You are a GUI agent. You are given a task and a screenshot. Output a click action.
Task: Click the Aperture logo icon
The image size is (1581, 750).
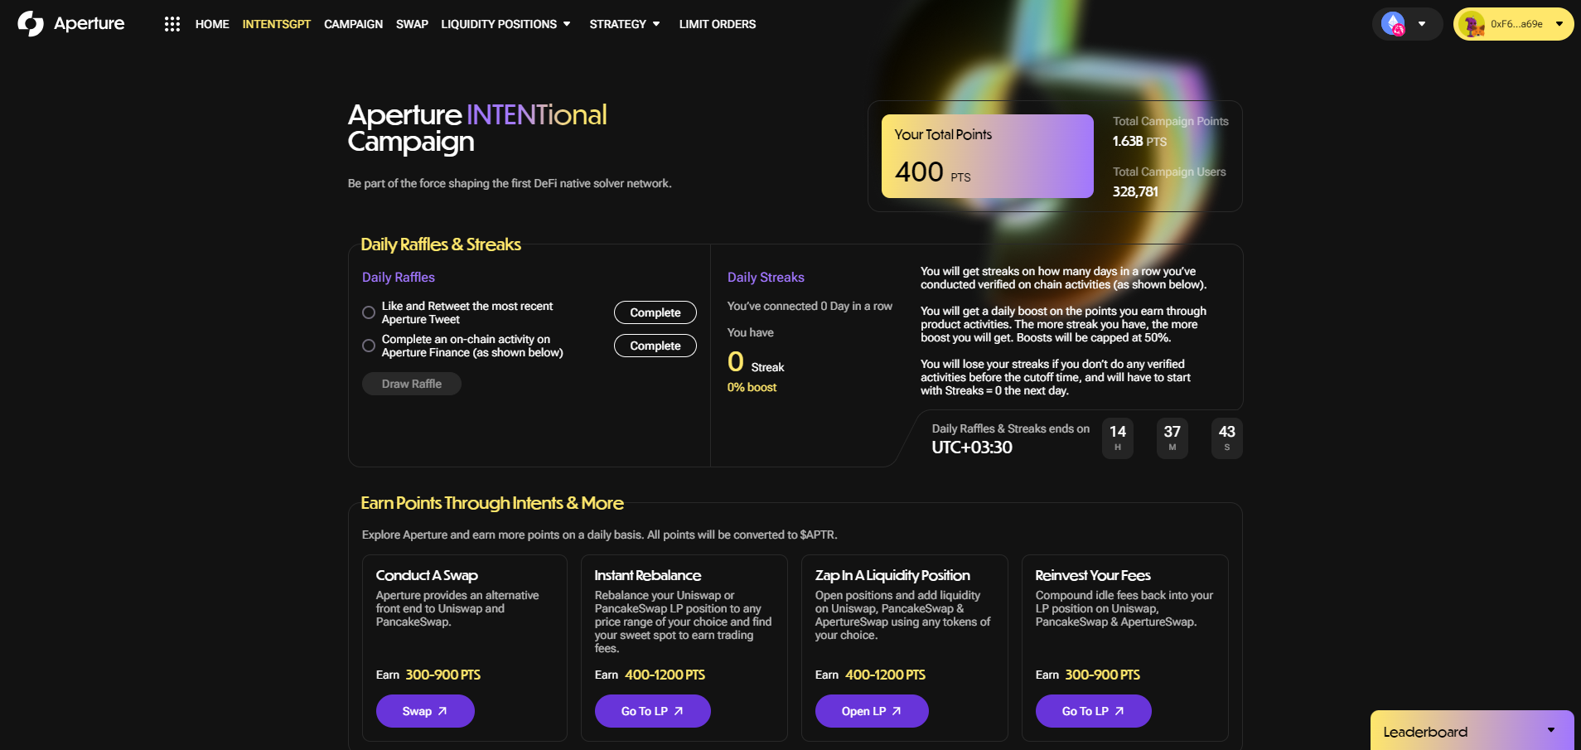pos(31,24)
